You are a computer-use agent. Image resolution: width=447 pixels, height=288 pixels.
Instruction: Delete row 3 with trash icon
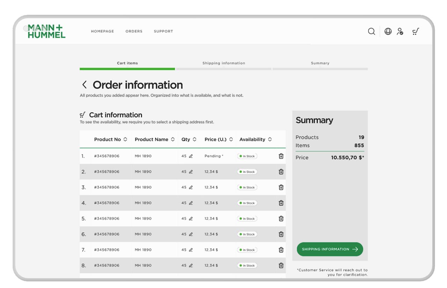(x=281, y=188)
